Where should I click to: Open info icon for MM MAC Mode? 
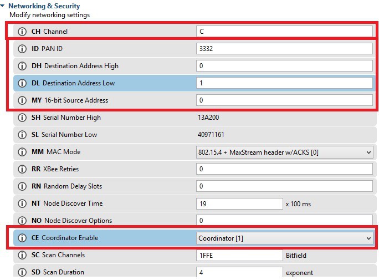(22, 152)
